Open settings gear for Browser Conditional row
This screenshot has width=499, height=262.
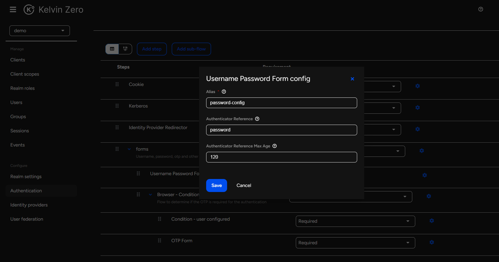(x=429, y=196)
